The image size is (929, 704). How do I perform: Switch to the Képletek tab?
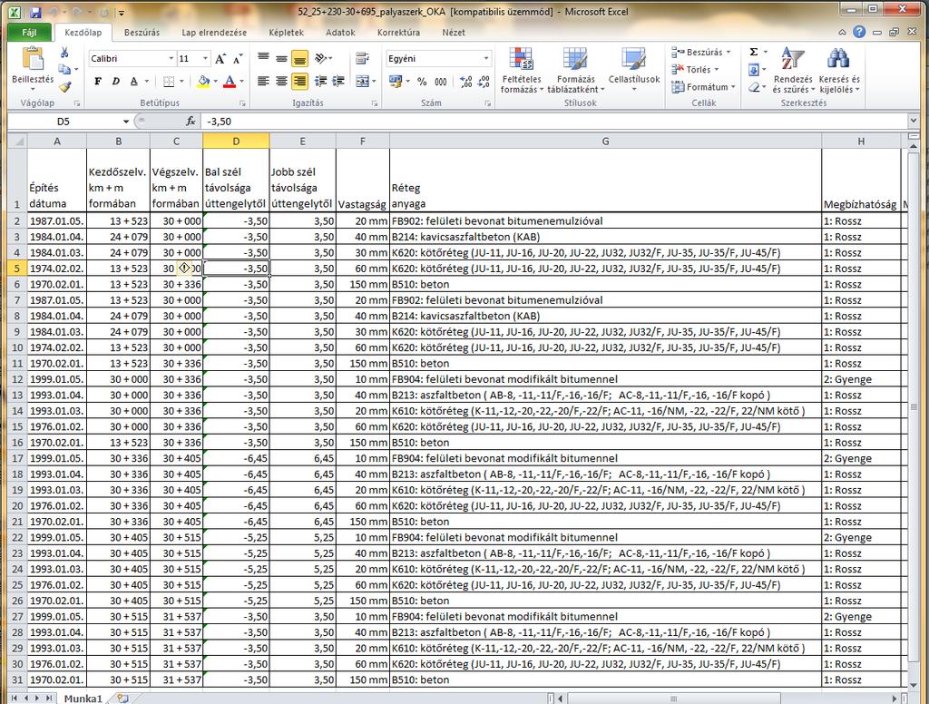click(x=286, y=33)
